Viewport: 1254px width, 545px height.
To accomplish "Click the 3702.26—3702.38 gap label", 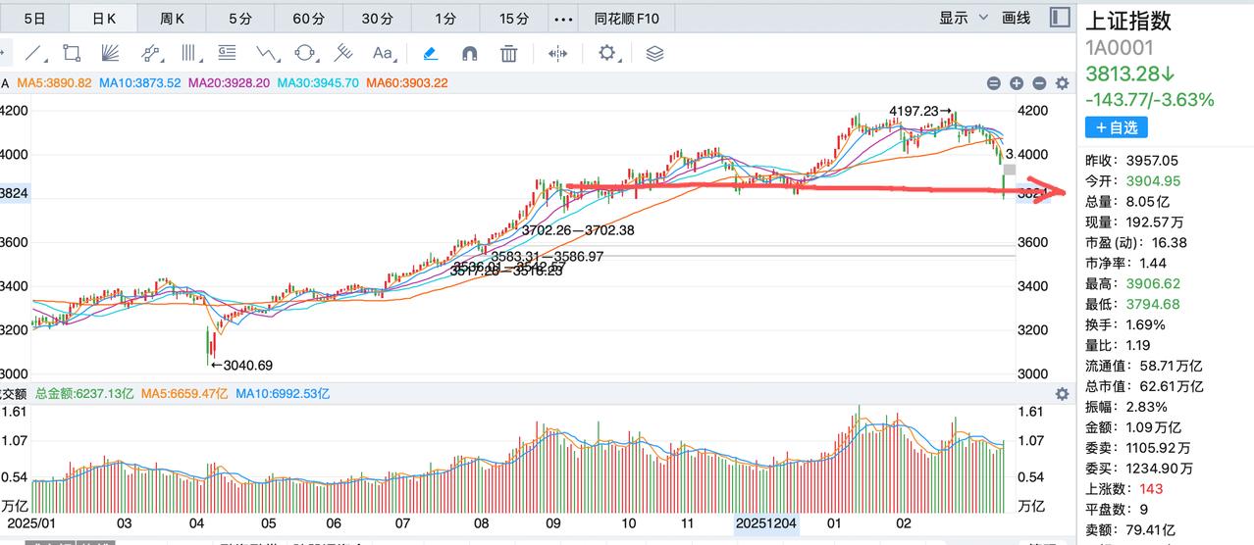I will 580,230.
